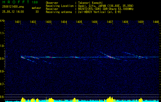Click the time axis label 1438

click(x=125, y=22)
